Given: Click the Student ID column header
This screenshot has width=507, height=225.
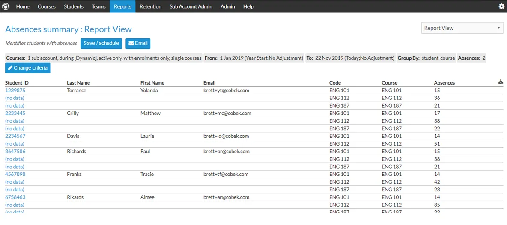Looking at the screenshot, I should (17, 83).
